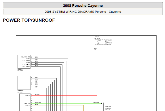165x111 pixels.
Task: Click the DK GRN label beside the CAN HIGH pin
Action: 38,102
